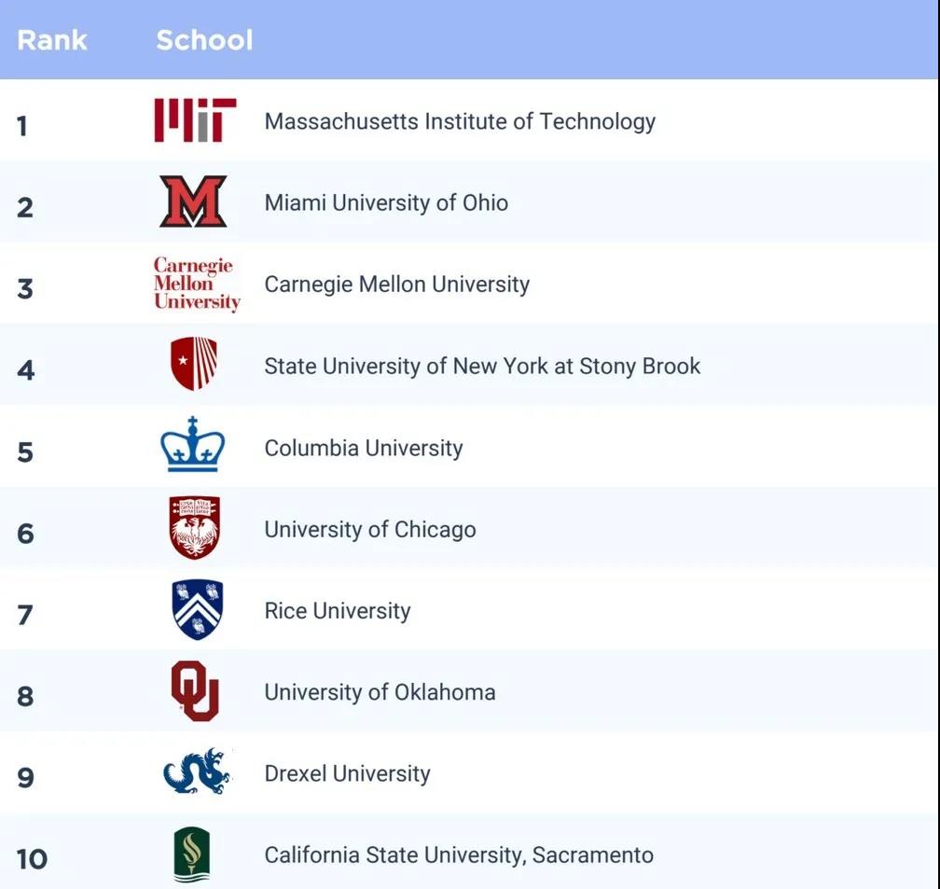The height and width of the screenshot is (889, 940).
Task: Click the MIT logo
Action: tap(195, 120)
